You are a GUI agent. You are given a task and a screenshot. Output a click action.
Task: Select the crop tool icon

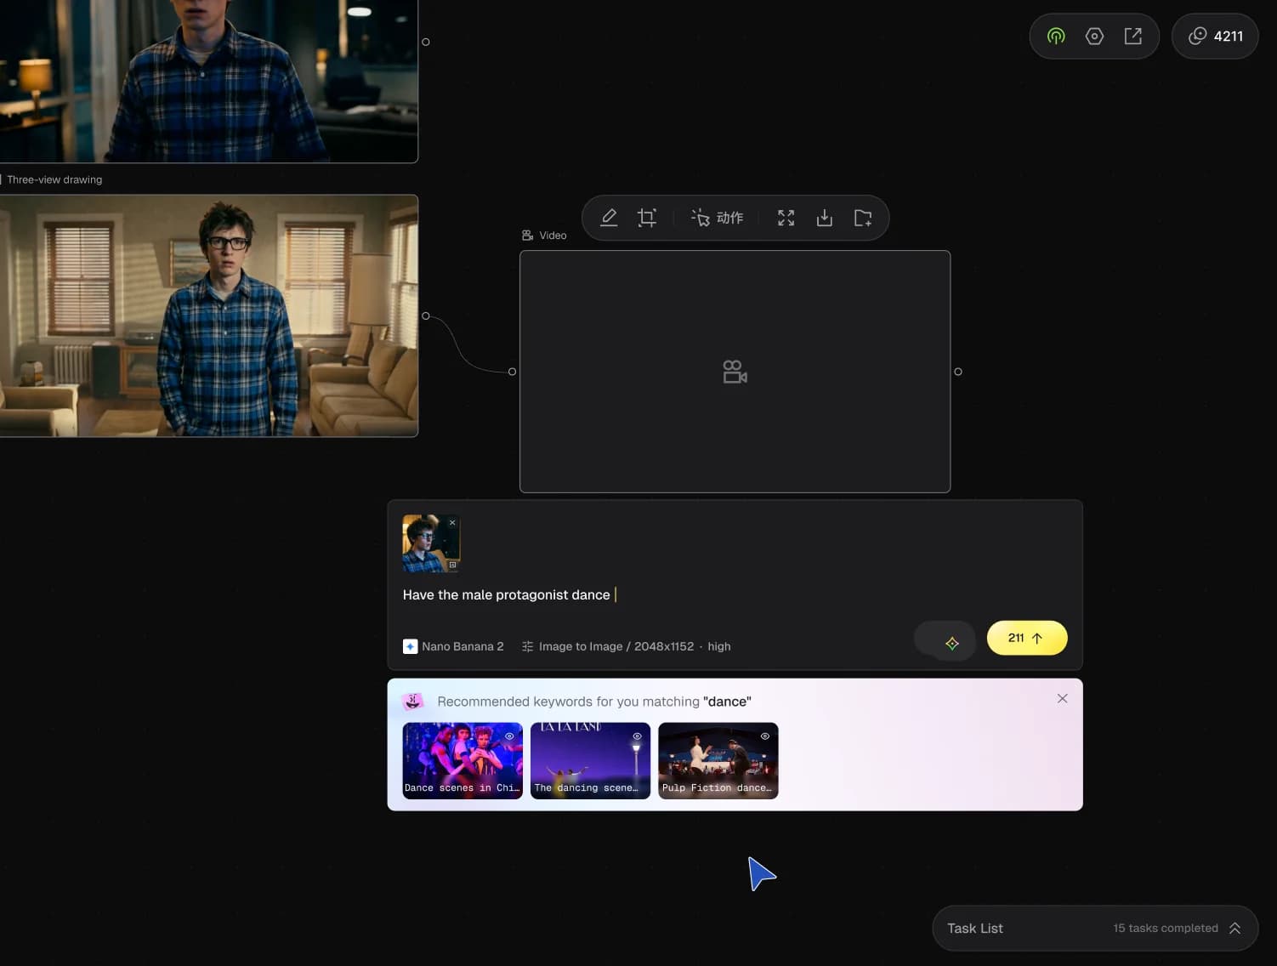point(647,218)
